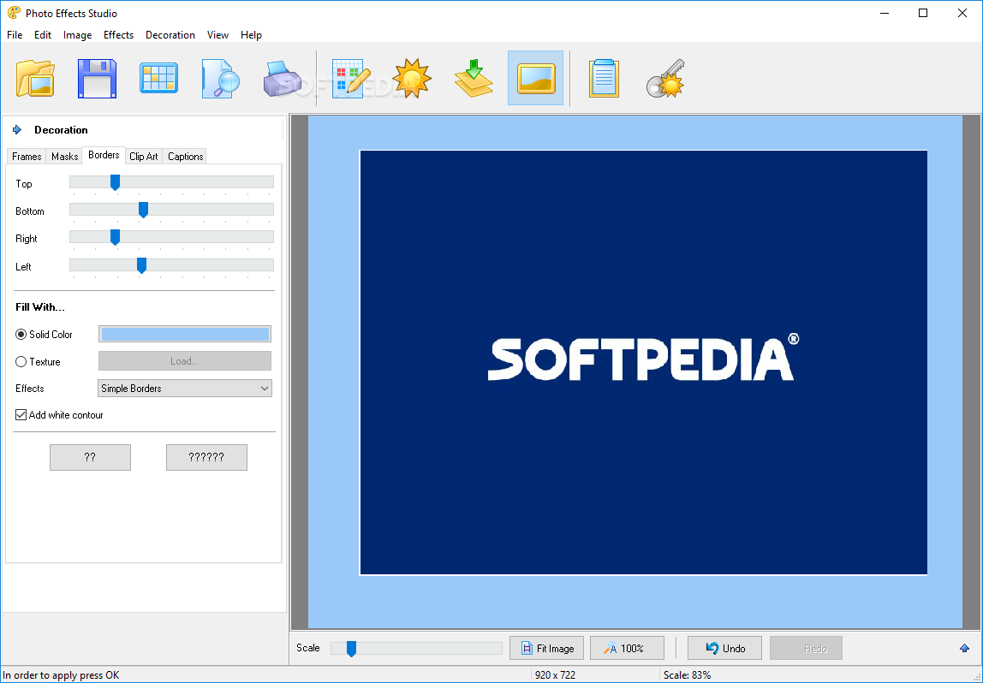983x683 pixels.
Task: Switch to the Masks tab
Action: 64,156
